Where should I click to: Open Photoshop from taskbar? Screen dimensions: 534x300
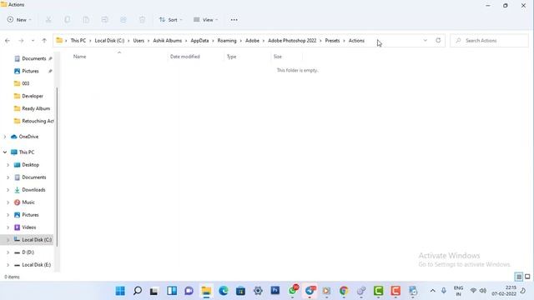[275, 291]
